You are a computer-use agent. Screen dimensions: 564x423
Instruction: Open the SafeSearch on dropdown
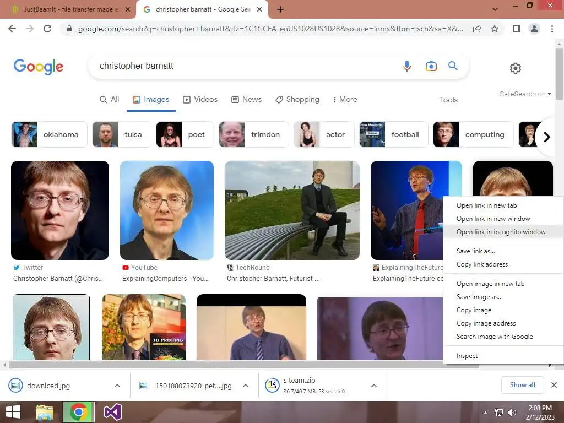525,94
